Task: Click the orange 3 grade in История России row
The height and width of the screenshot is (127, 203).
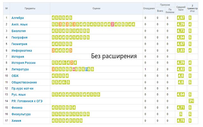Action: [72, 63]
